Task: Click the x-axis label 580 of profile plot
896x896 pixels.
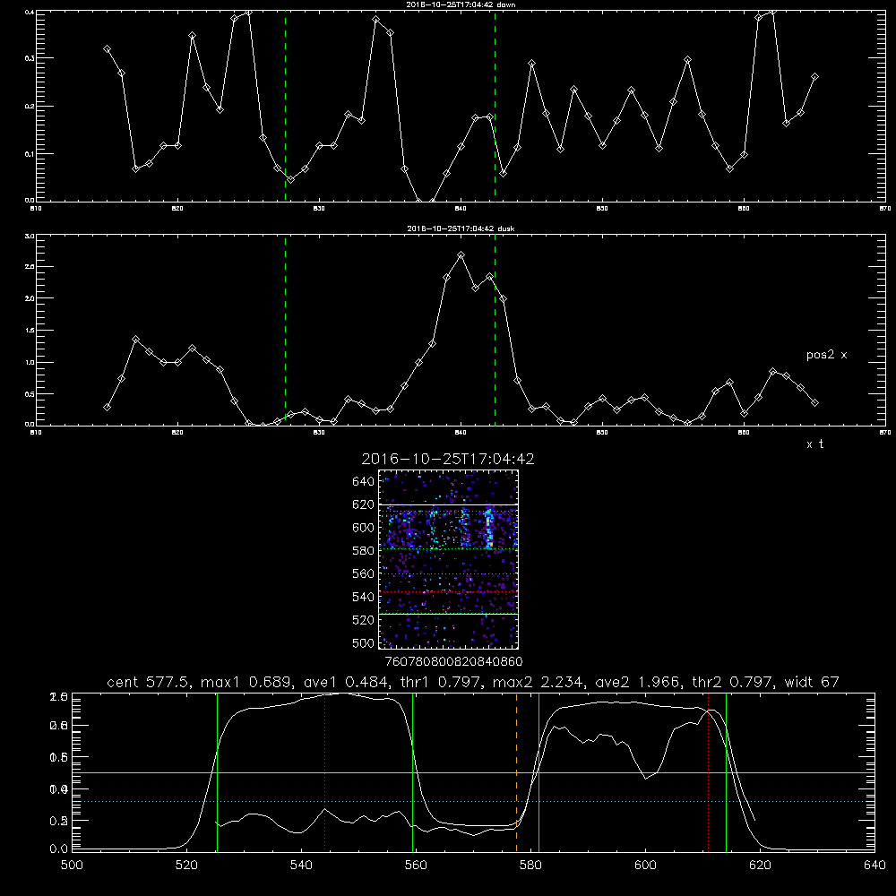Action: tap(530, 866)
